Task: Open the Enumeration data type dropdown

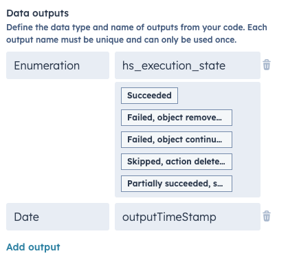Action: coord(58,65)
